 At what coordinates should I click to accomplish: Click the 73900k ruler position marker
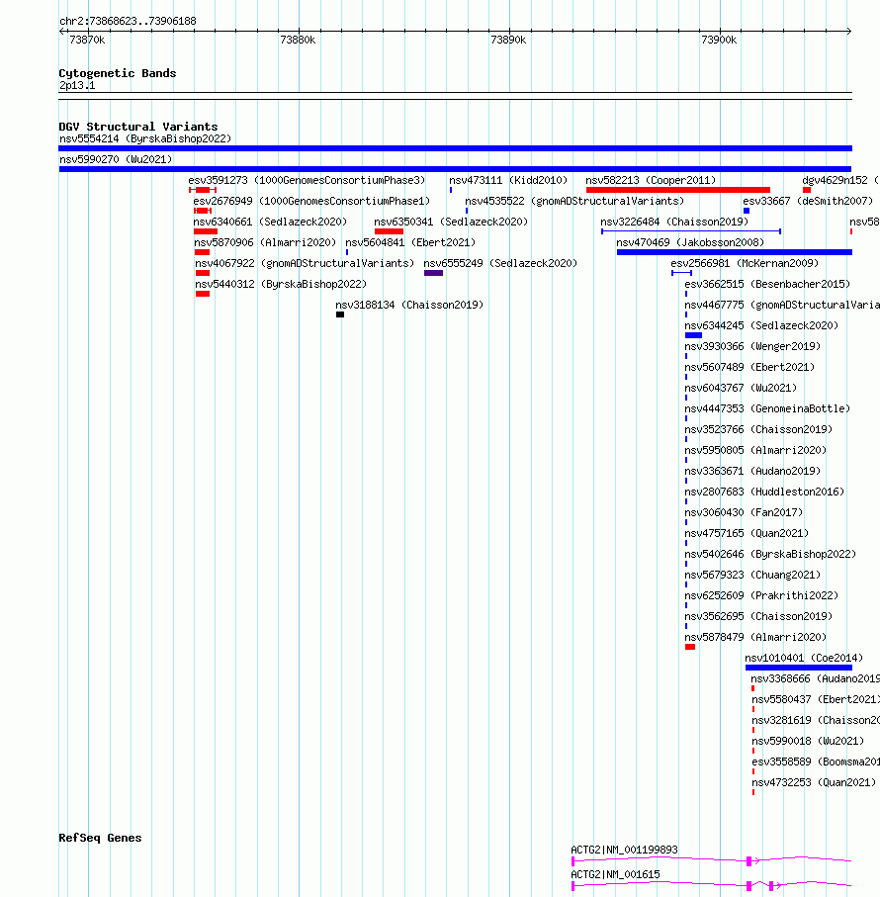pyautogui.click(x=719, y=40)
